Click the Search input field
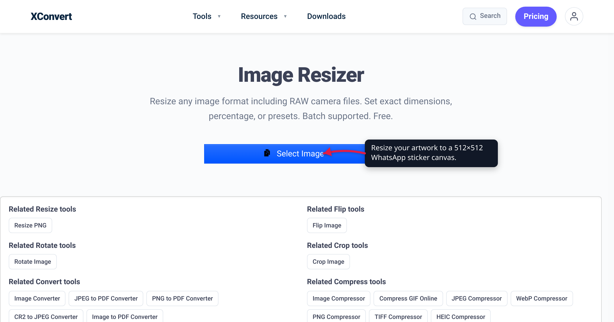 click(x=485, y=16)
